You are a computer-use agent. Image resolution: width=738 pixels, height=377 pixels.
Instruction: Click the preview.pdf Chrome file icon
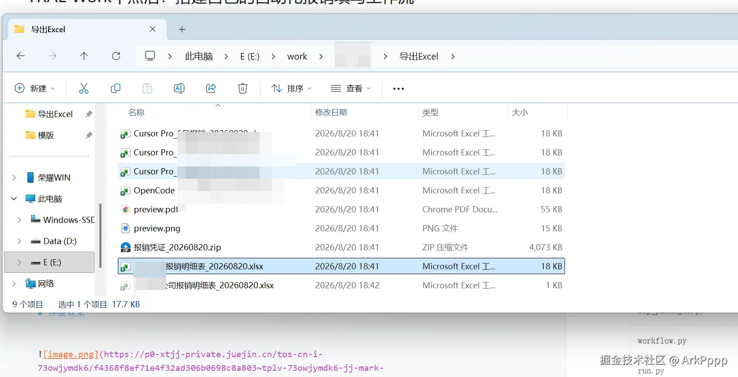pos(125,210)
